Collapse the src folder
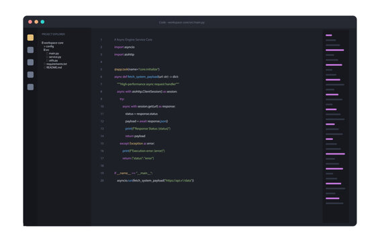The height and width of the screenshot is (242, 380). click(46, 50)
